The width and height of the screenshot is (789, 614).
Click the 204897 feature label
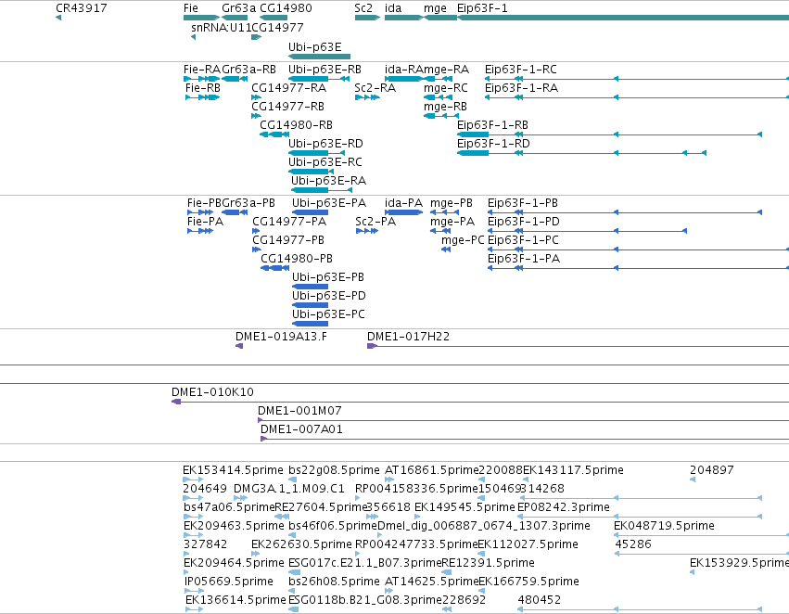(711, 470)
